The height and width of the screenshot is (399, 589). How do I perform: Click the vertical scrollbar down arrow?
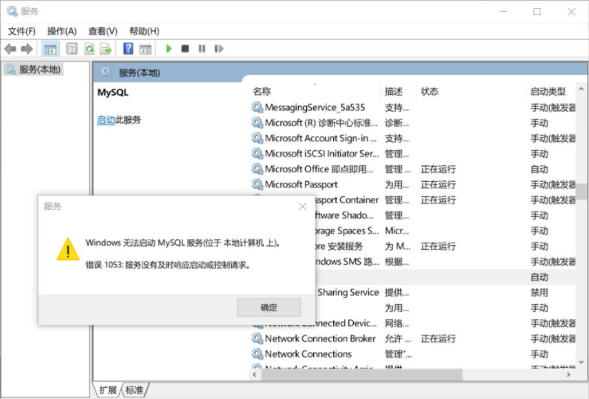(x=581, y=362)
